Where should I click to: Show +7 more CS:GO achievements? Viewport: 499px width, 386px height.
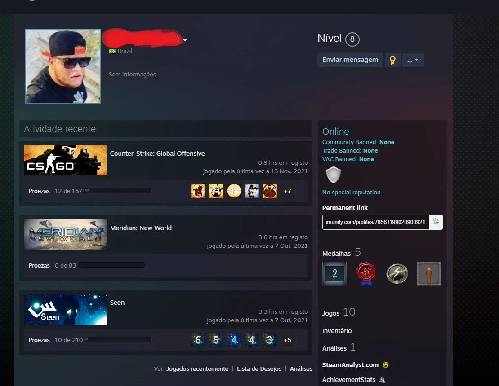coord(287,191)
